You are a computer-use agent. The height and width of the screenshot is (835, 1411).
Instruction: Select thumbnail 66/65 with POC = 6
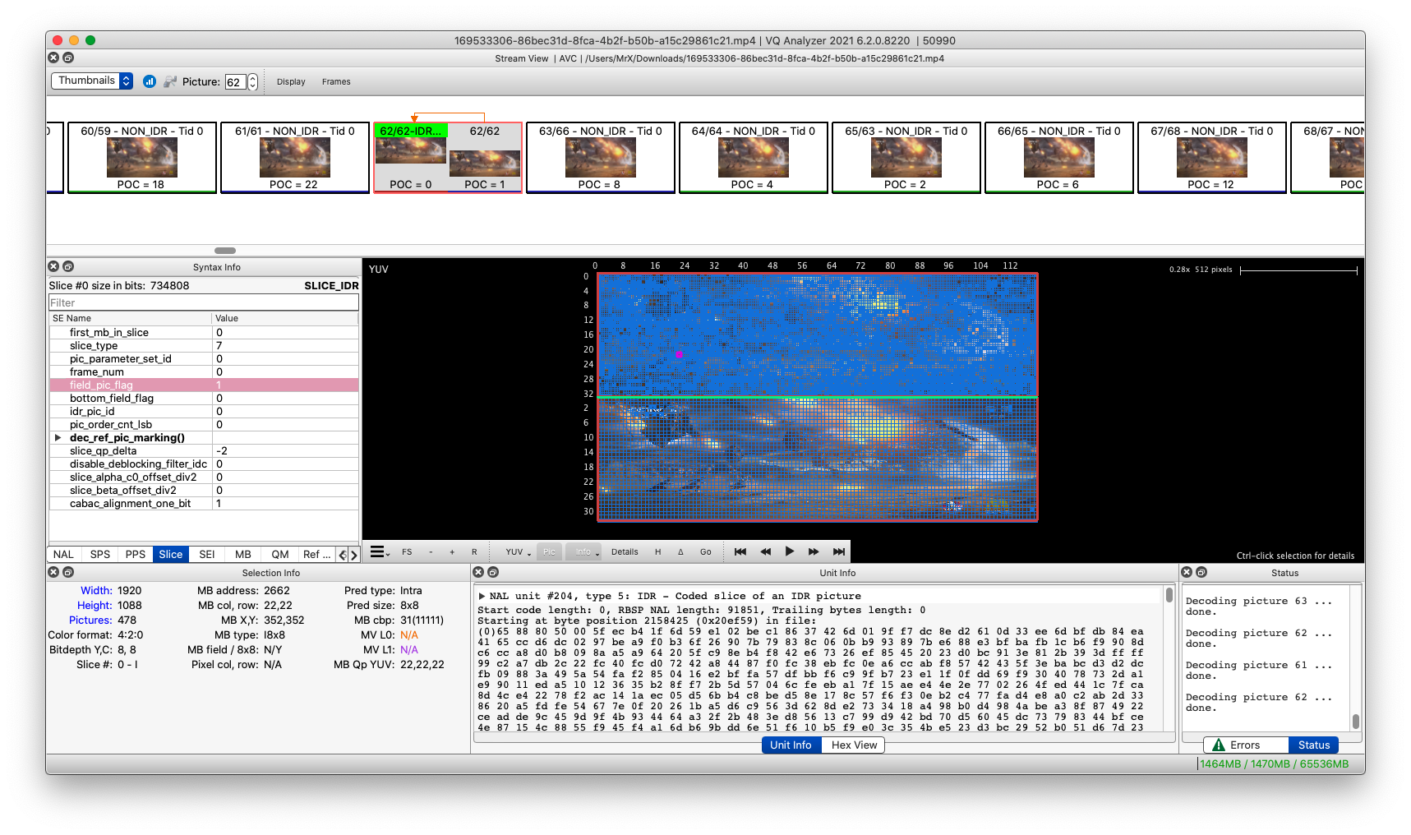pyautogui.click(x=1058, y=157)
